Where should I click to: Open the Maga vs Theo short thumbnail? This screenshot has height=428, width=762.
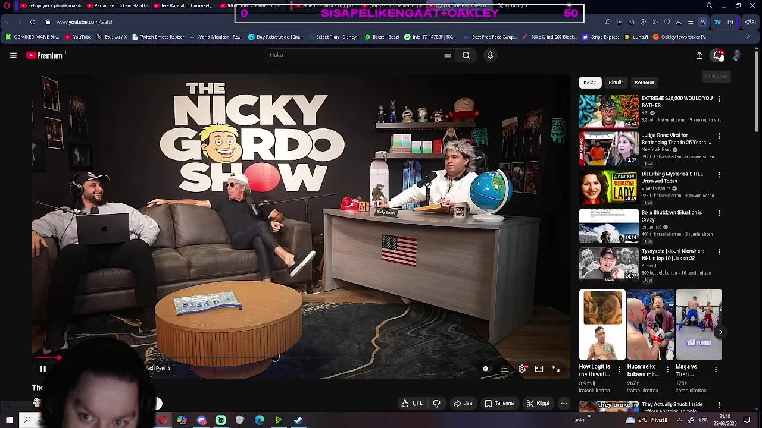[699, 325]
